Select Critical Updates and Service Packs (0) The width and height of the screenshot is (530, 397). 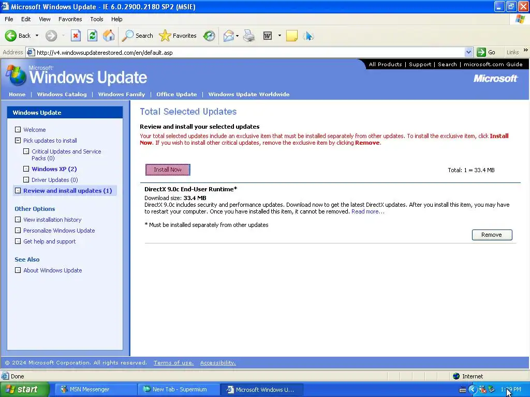pyautogui.click(x=66, y=155)
